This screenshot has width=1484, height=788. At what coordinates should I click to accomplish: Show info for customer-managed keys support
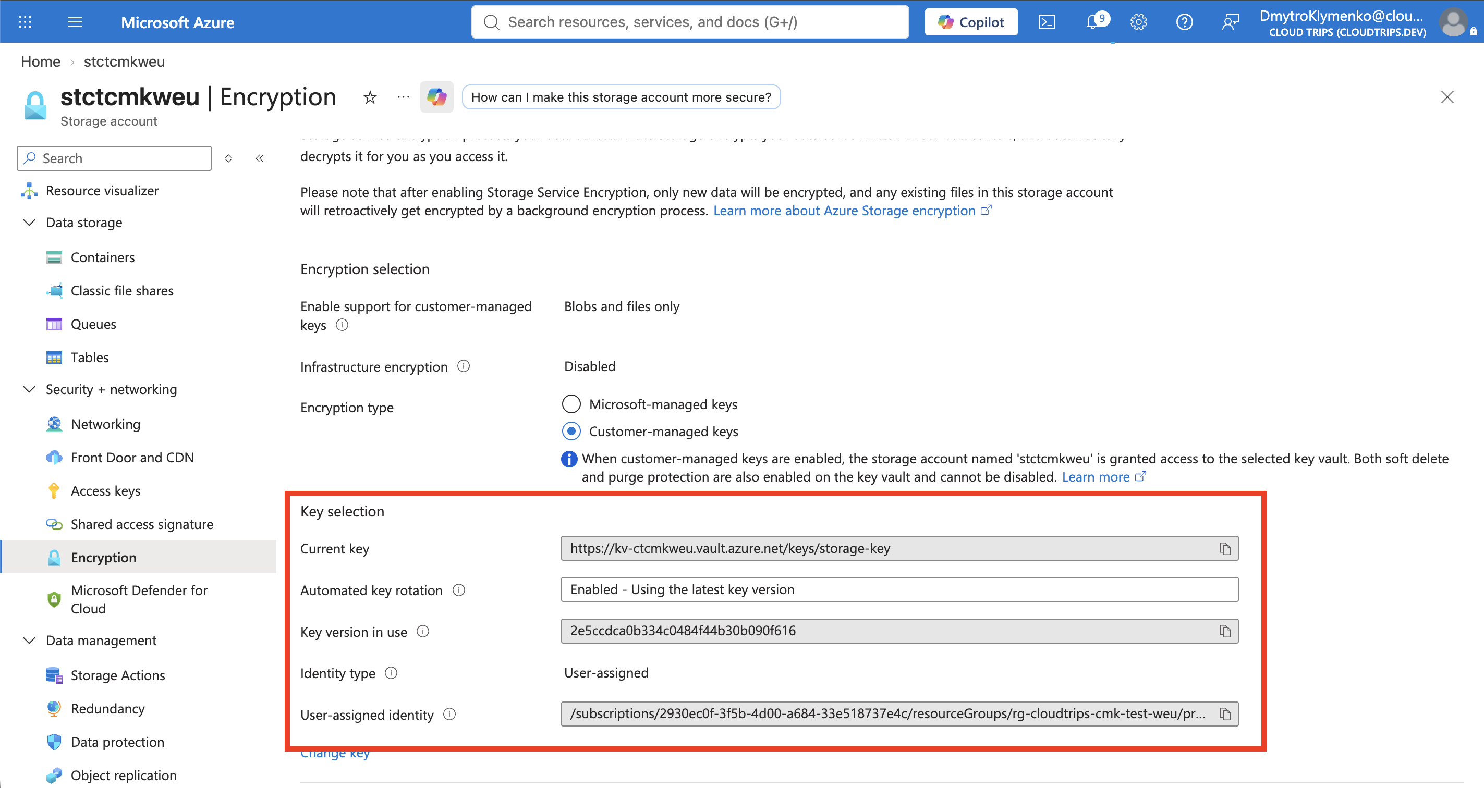tap(342, 325)
